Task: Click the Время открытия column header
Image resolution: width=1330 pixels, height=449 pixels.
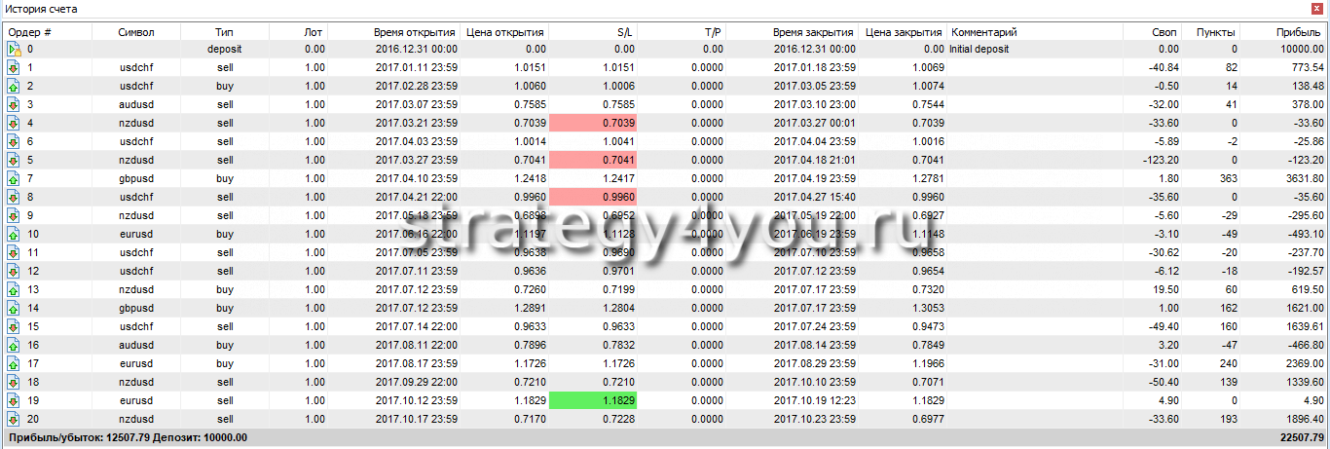Action: [416, 32]
